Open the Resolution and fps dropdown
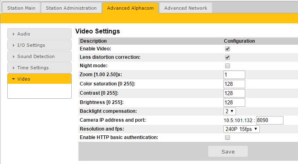 pyautogui.click(x=242, y=129)
